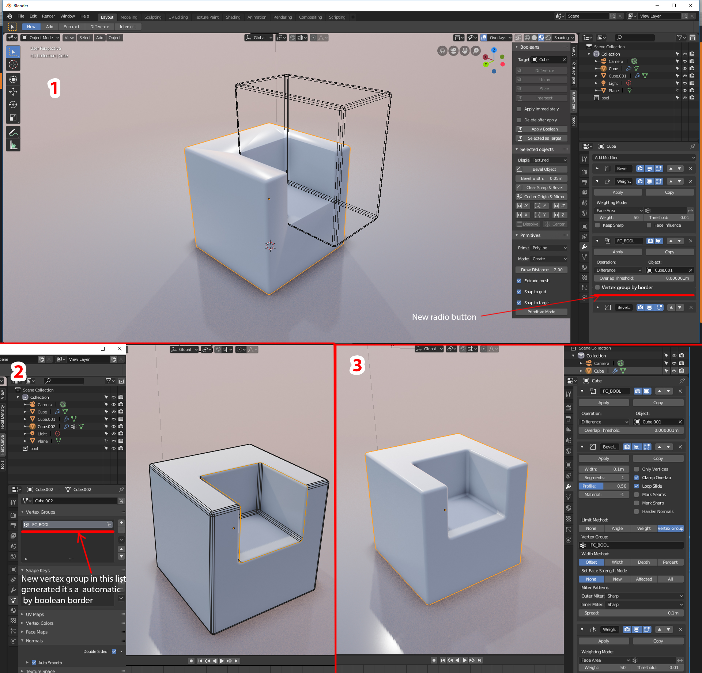The image size is (702, 673).
Task: Activate the Move tool in the left toolbar
Action: tap(13, 92)
